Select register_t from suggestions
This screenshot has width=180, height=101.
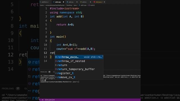tap(79, 73)
